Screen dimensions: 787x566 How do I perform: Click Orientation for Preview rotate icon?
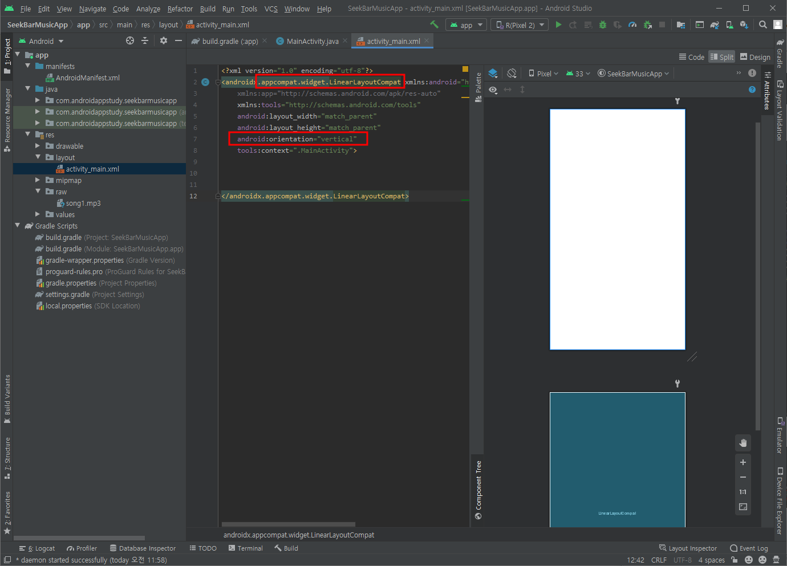coord(512,74)
